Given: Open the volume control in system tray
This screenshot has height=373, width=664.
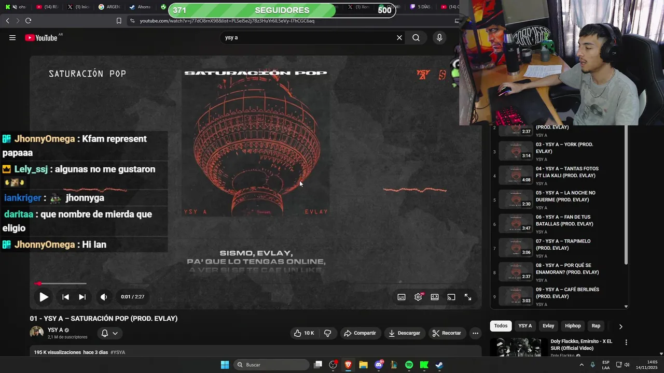Looking at the screenshot, I should (x=627, y=365).
